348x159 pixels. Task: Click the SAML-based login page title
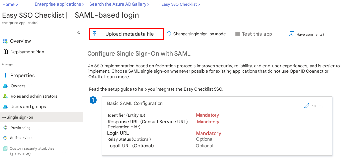coord(106,15)
